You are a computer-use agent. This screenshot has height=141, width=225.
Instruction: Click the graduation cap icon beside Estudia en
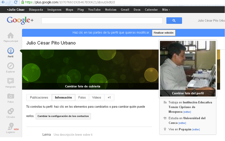pos(165,118)
